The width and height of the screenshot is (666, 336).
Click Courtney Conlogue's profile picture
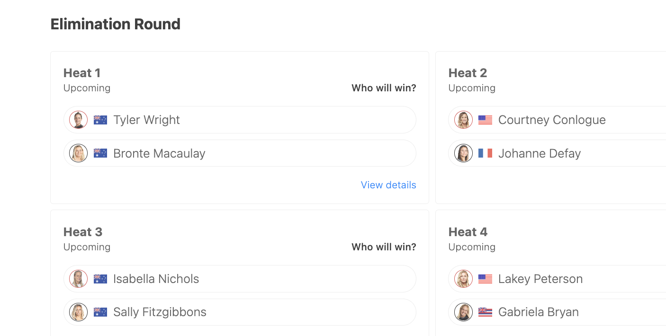[464, 120]
